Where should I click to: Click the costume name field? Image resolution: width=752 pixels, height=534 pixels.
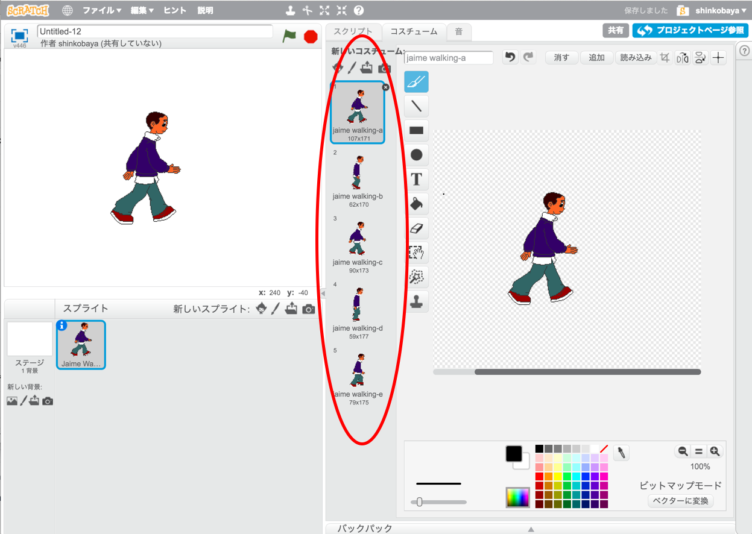pyautogui.click(x=449, y=58)
